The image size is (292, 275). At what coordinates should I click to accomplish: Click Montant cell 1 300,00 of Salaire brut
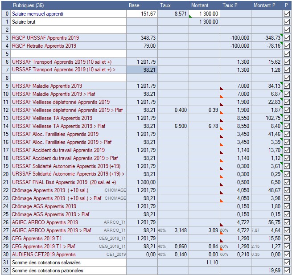[x=204, y=22]
